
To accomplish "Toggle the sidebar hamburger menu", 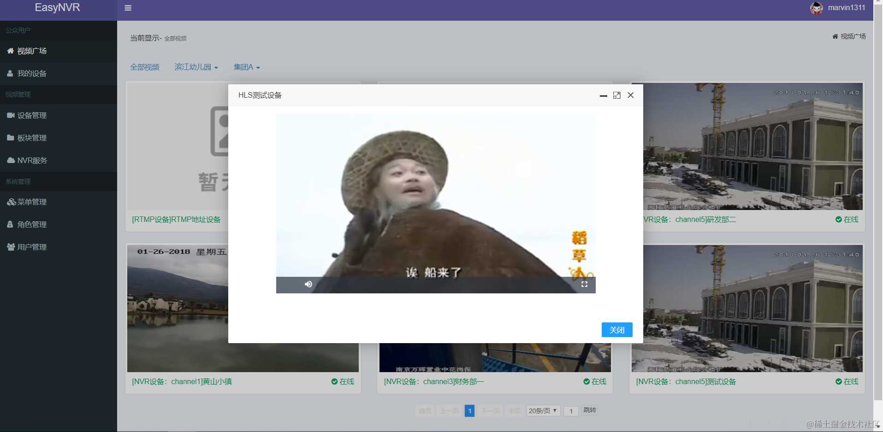I will pyautogui.click(x=128, y=8).
